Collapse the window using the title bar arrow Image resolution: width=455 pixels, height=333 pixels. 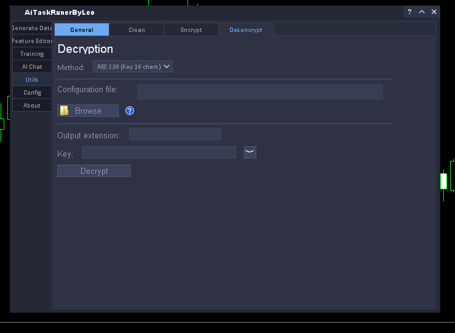(x=422, y=12)
